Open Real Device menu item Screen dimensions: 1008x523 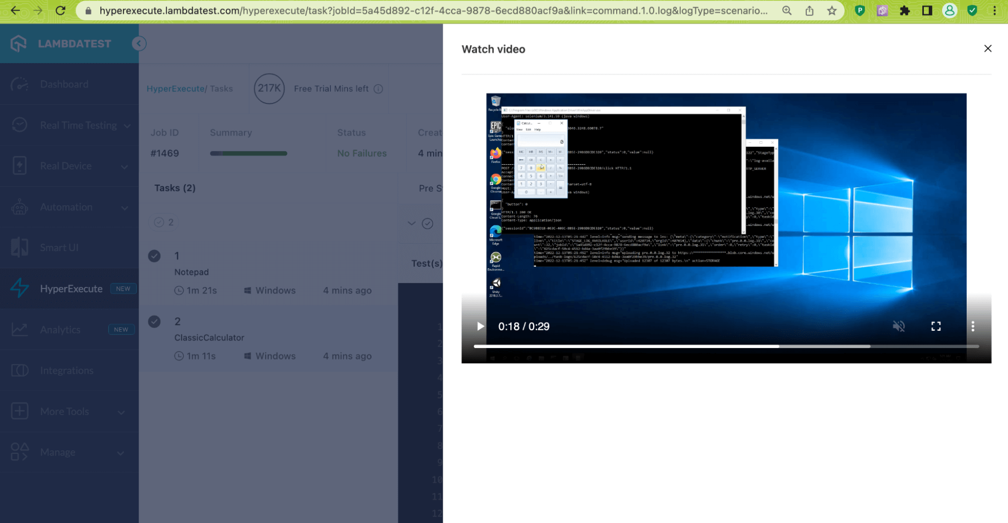(66, 166)
